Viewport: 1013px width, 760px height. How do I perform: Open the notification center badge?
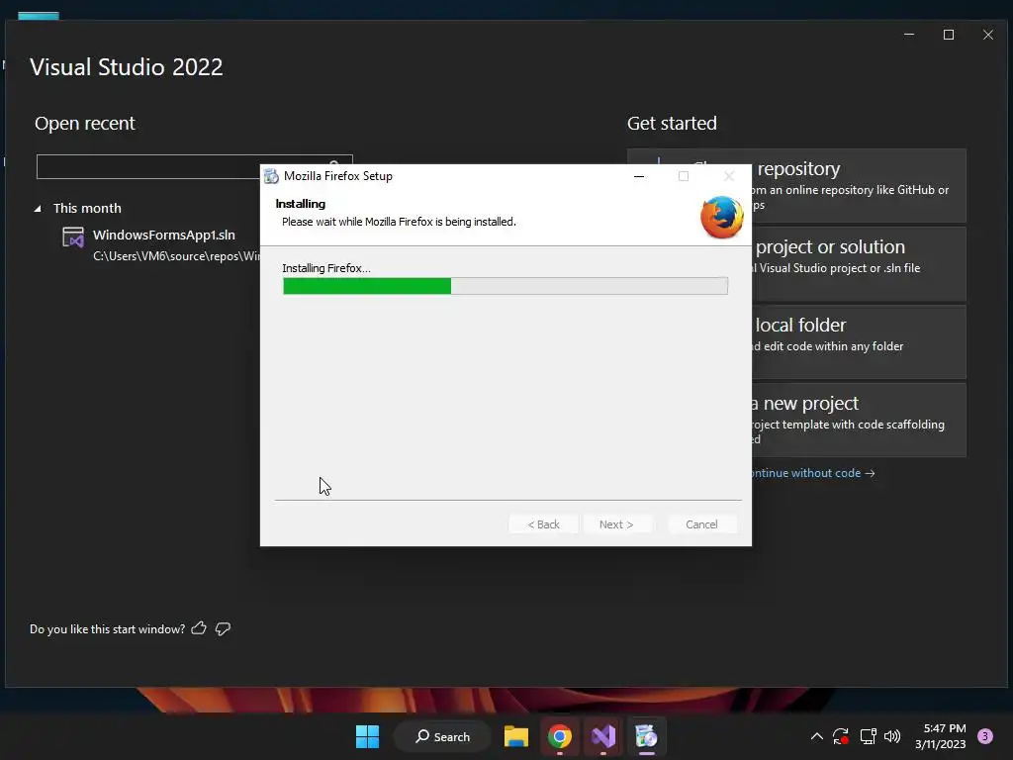985,736
